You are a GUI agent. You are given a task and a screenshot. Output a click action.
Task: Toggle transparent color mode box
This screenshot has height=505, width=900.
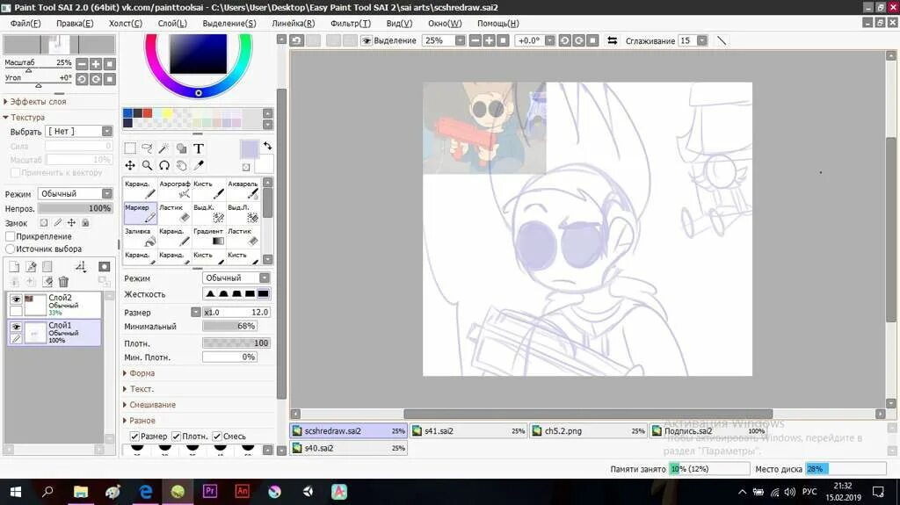click(246, 168)
